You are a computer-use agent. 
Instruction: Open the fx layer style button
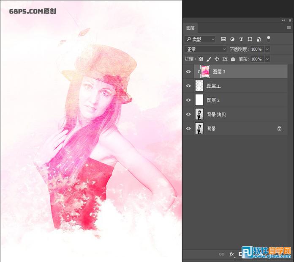231,254
